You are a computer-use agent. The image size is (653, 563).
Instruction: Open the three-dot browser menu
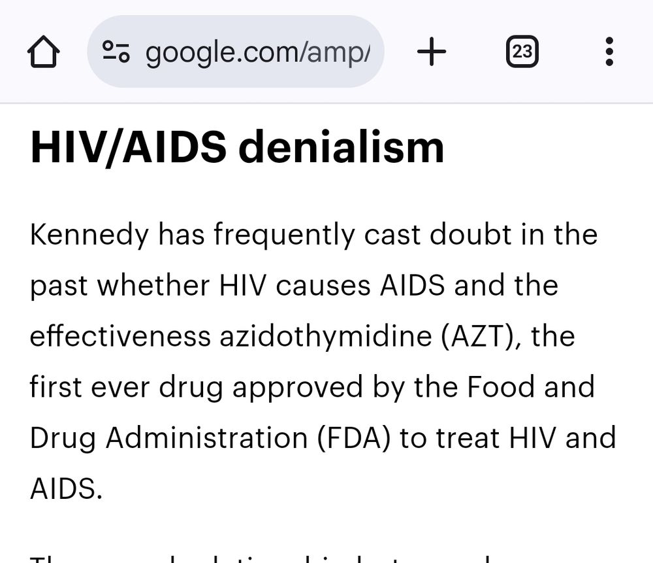click(609, 51)
